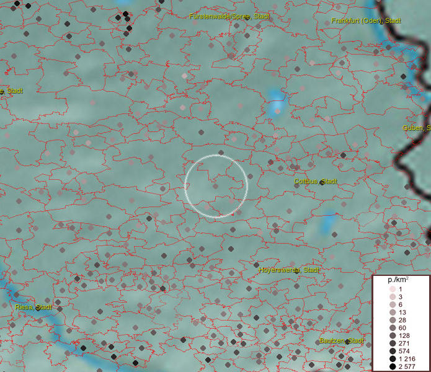Click the Bautzen, Stadt label
The image size is (431, 372).
click(x=340, y=342)
